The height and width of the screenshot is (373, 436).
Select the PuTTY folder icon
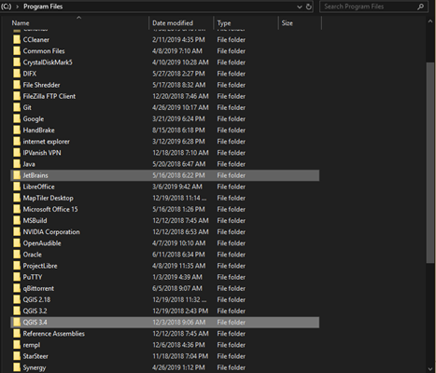[17, 277]
